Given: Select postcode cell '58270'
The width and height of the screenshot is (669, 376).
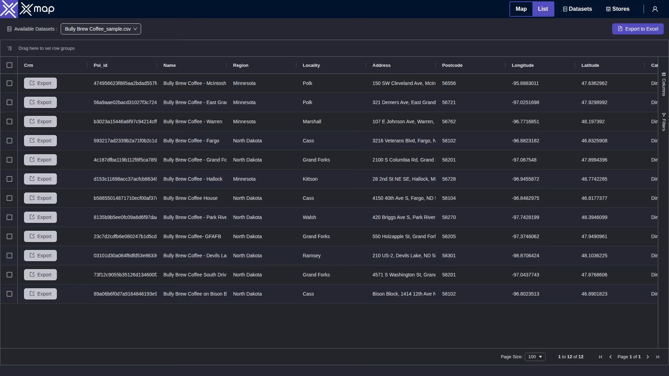Looking at the screenshot, I should coord(449,217).
